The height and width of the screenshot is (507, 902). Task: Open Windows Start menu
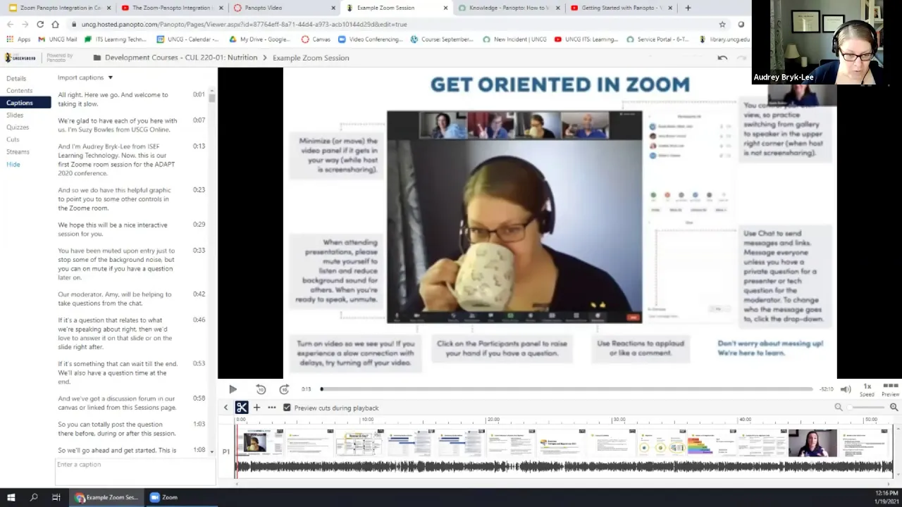(11, 497)
